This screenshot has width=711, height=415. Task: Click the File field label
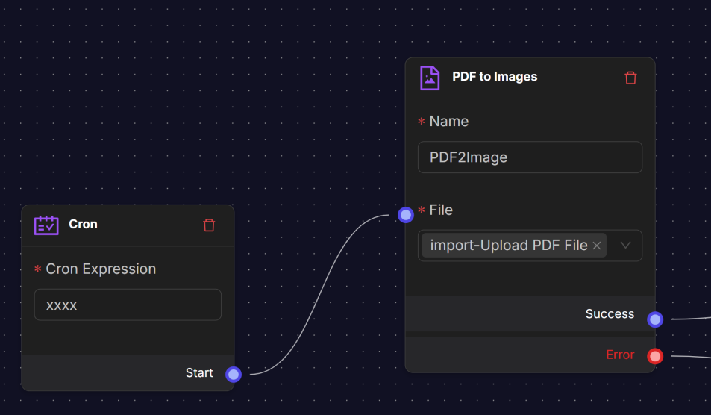[441, 210]
